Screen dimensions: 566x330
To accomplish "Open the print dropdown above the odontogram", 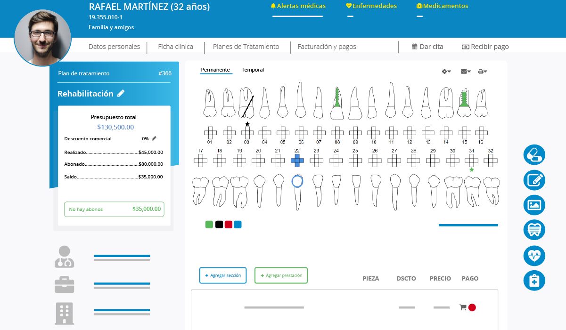I will click(482, 71).
